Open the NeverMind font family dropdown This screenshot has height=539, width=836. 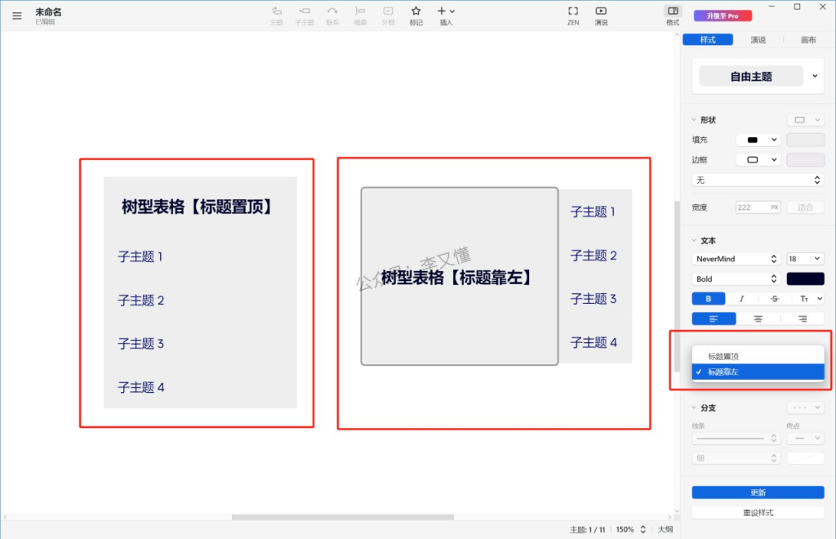(x=736, y=259)
